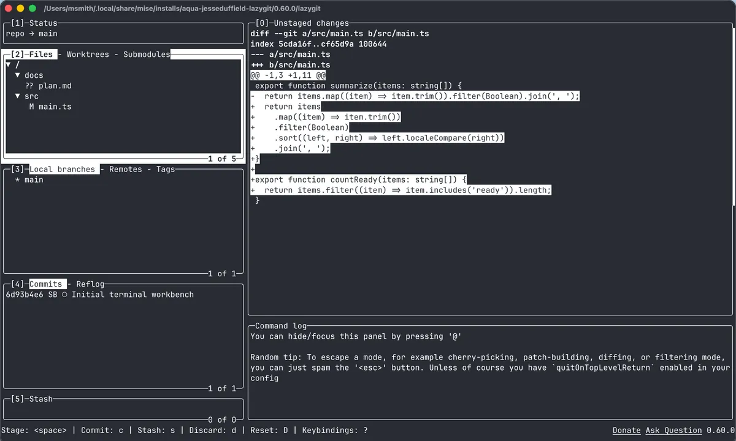Viewport: 736px width, 441px height.
Task: Click the '@@ -1,3 +1,11 @@' hunk header
Action: (288, 75)
